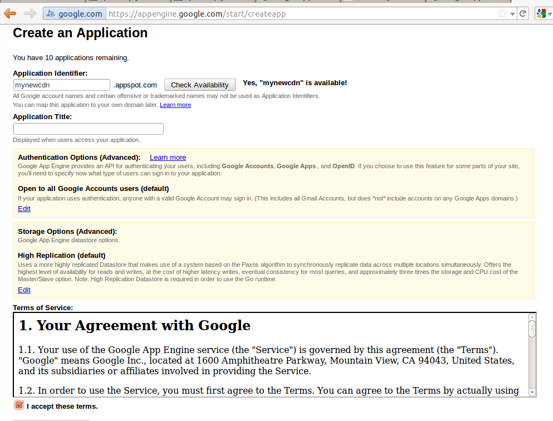Click the Terms of Service scroll down arrow
The width and height of the screenshot is (553, 421).
point(532,392)
